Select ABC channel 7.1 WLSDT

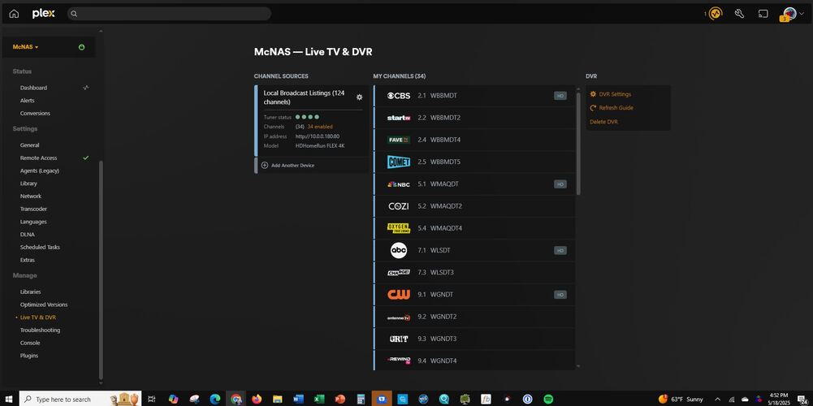click(474, 250)
